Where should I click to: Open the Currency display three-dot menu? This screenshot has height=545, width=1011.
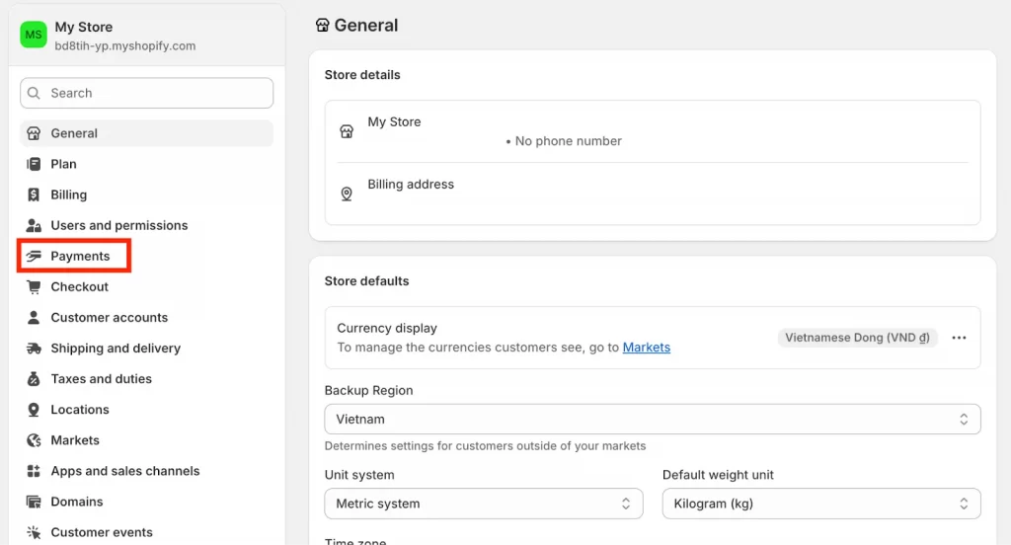point(959,338)
